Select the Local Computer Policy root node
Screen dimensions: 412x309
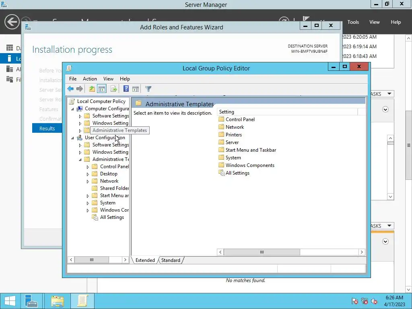(x=101, y=101)
